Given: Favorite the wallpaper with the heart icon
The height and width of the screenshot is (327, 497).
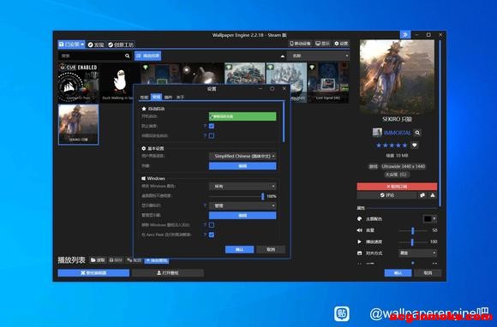Looking at the screenshot, I should pyautogui.click(x=414, y=146).
